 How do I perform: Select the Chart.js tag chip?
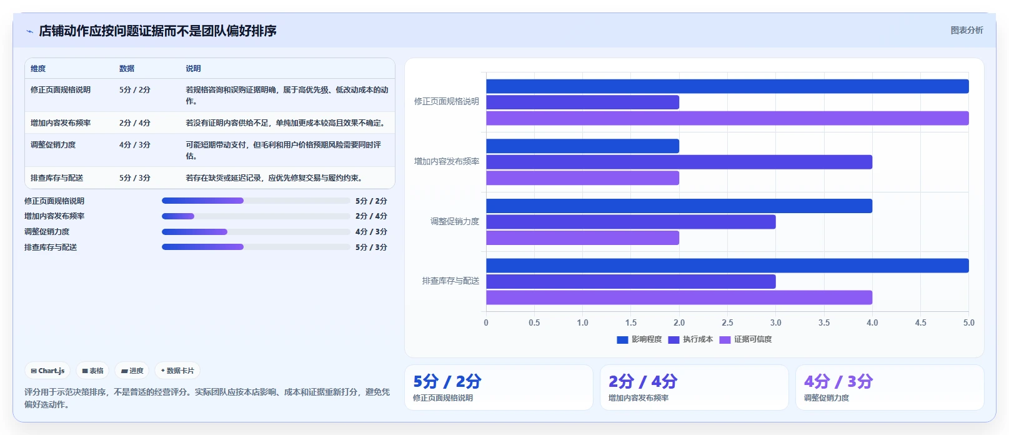(47, 371)
